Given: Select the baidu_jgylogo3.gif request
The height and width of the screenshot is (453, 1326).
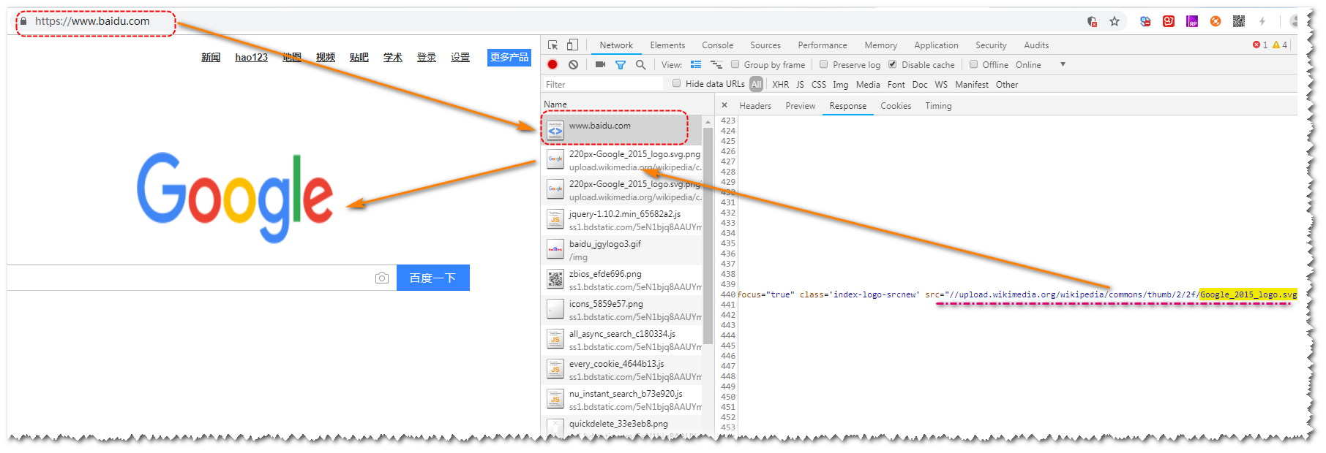Looking at the screenshot, I should pyautogui.click(x=622, y=250).
